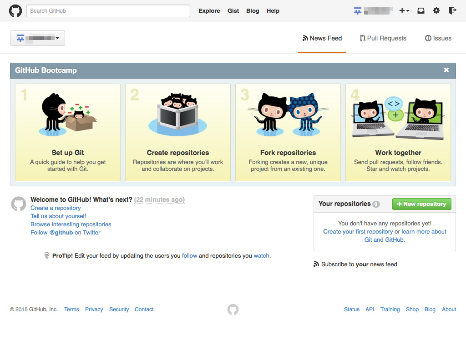Open account settings gear icon
The image size is (466, 349).
pos(436,11)
